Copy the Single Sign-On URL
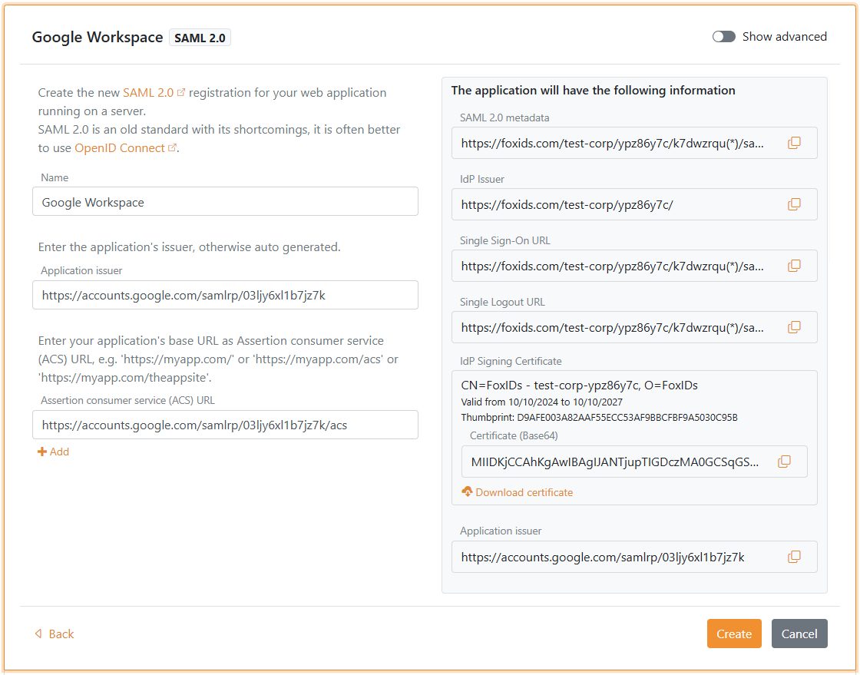This screenshot has width=860, height=675. pos(794,266)
